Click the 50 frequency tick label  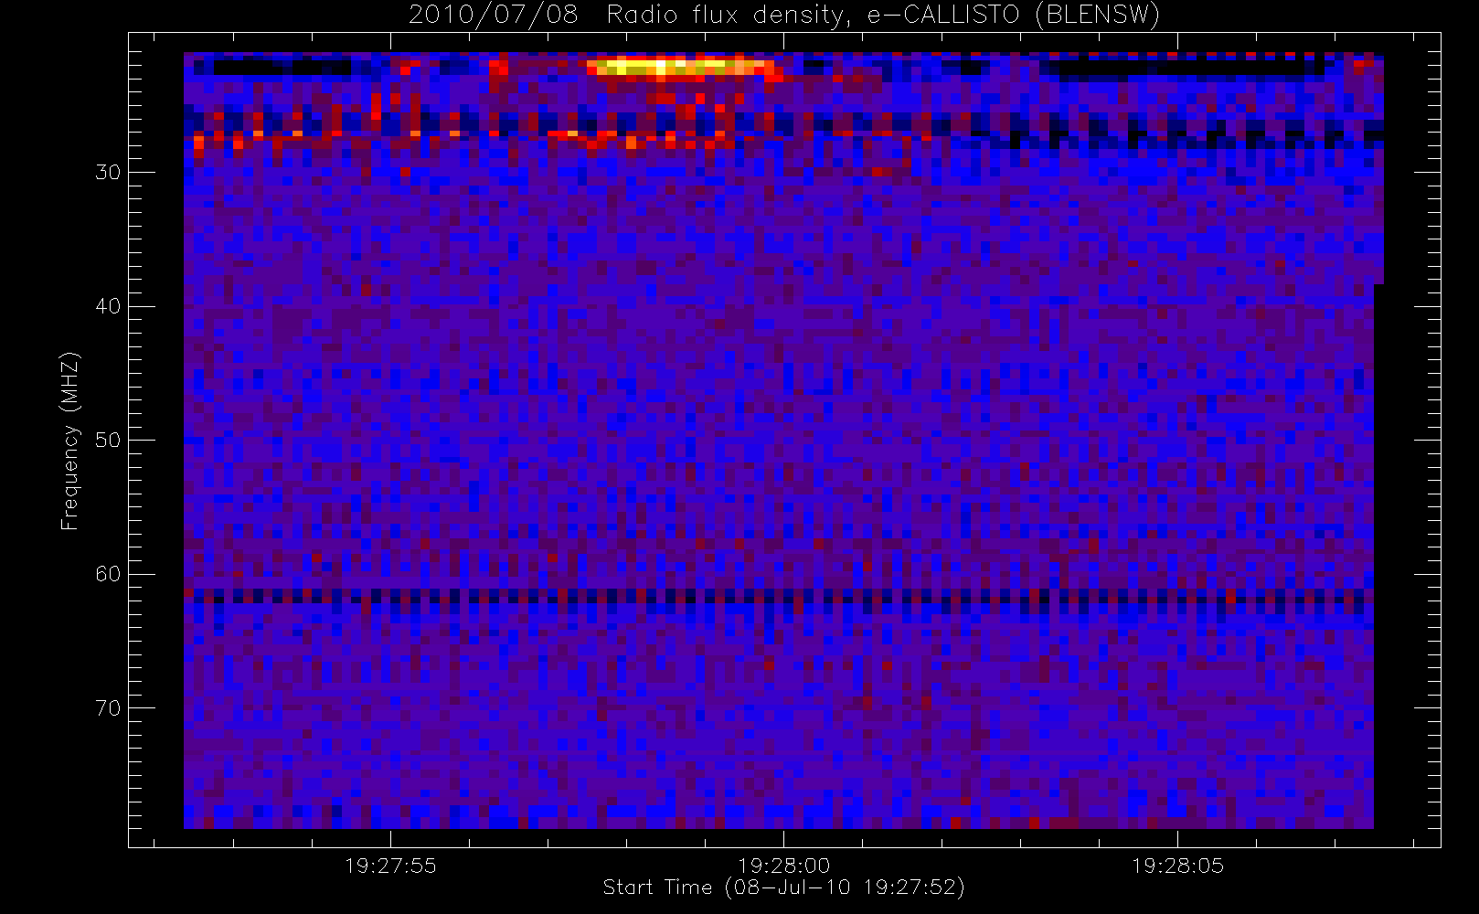(x=108, y=440)
